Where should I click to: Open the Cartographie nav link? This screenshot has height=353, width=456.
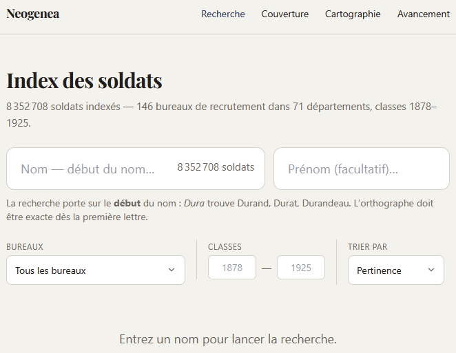coord(353,14)
